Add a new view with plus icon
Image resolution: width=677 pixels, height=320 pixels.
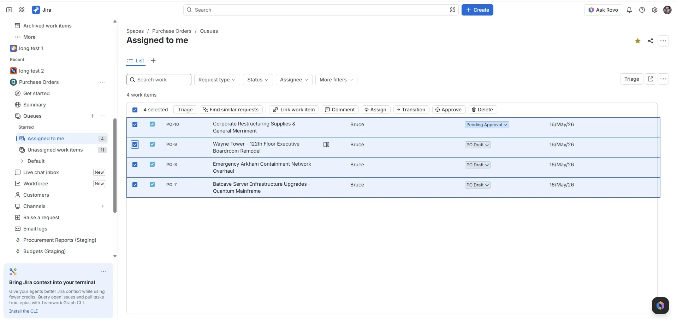(153, 61)
